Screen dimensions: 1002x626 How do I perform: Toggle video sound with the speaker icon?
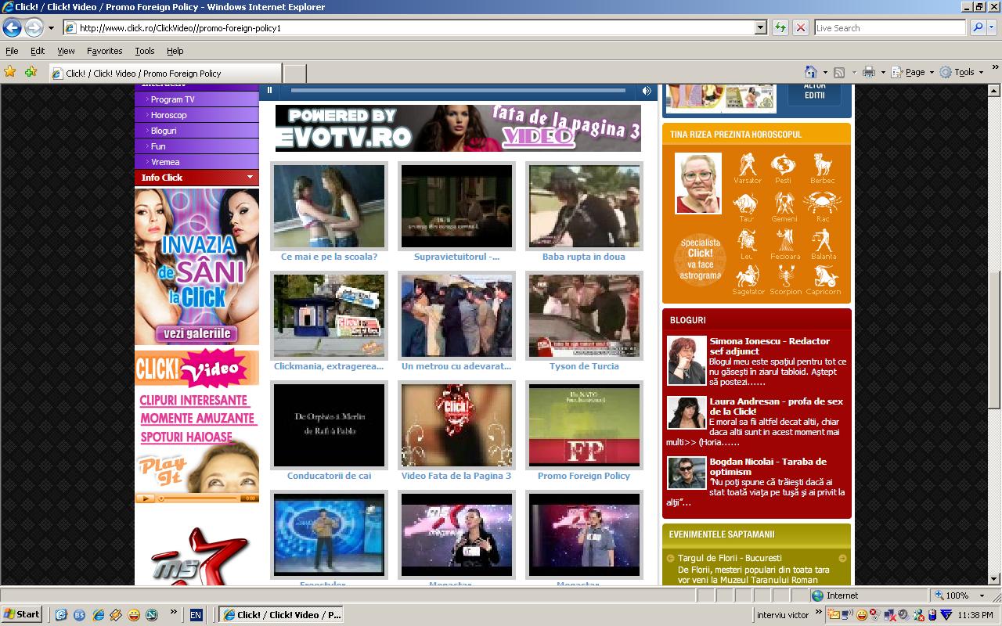pyautogui.click(x=647, y=91)
